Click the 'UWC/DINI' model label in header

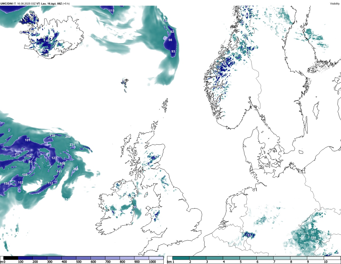pyautogui.click(x=6, y=3)
